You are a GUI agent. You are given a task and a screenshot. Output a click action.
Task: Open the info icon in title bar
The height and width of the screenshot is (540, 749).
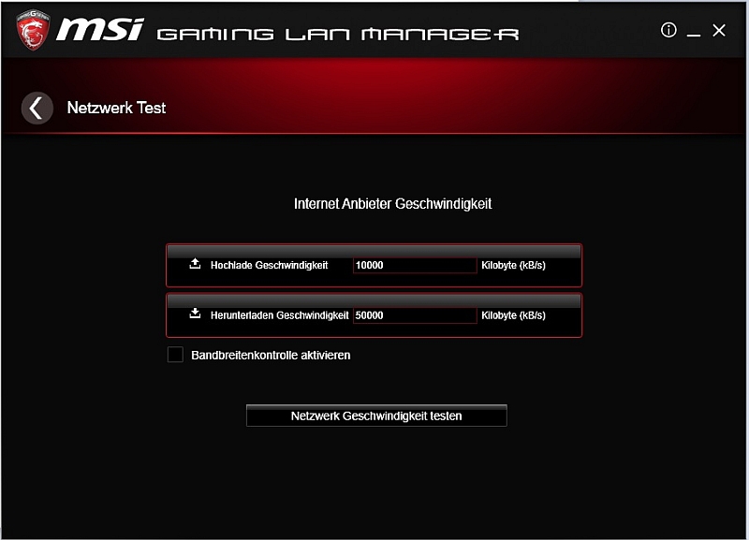click(x=668, y=30)
